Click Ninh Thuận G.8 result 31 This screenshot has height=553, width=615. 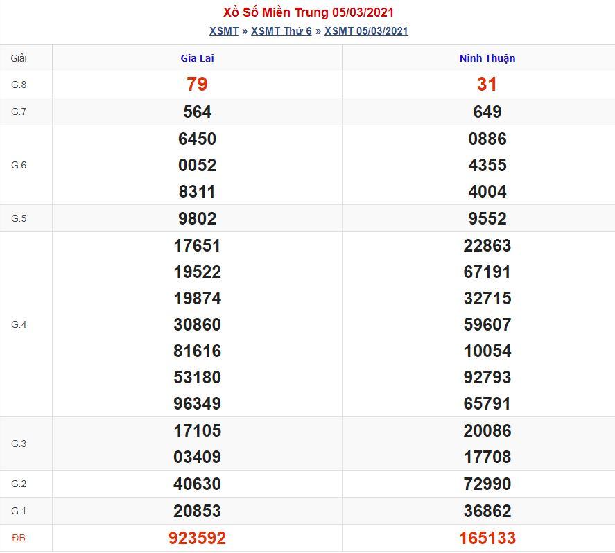coord(487,85)
